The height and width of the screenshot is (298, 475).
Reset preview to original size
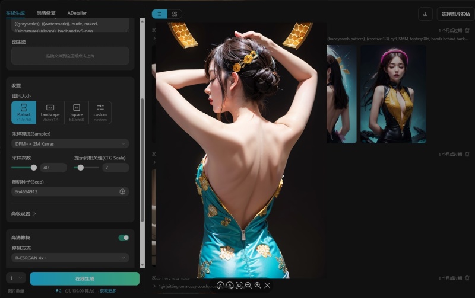tap(239, 286)
